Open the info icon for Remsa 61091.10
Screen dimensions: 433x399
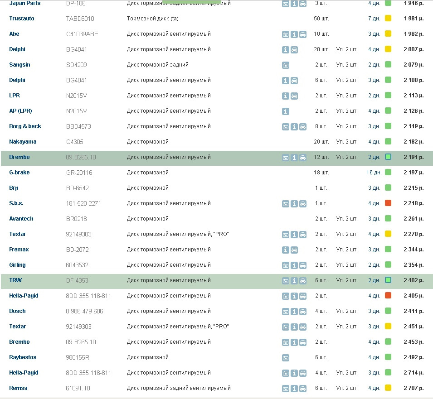pyautogui.click(x=294, y=389)
